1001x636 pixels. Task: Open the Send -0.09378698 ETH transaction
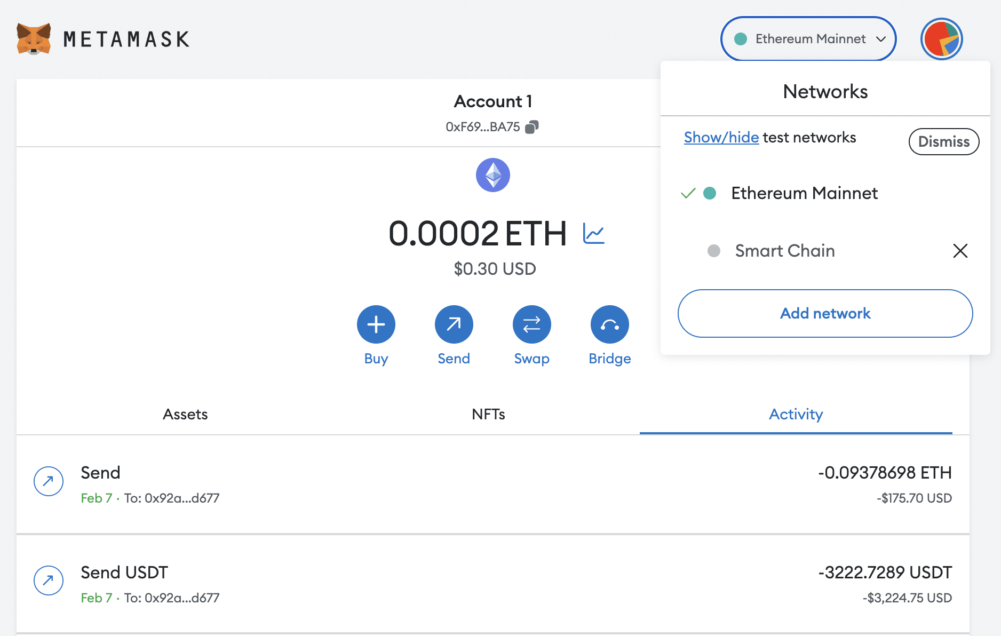click(493, 484)
